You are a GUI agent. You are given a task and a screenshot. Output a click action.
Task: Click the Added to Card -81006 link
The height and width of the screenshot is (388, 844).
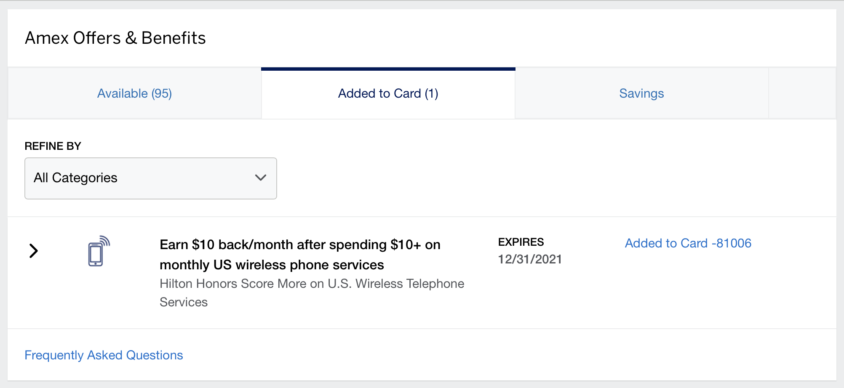688,243
